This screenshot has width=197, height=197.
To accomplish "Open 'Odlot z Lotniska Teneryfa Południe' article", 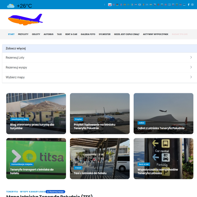I will pyautogui.click(x=161, y=128).
